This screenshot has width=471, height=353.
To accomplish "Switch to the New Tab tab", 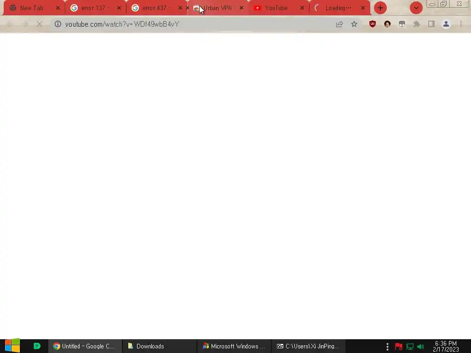I will [32, 8].
